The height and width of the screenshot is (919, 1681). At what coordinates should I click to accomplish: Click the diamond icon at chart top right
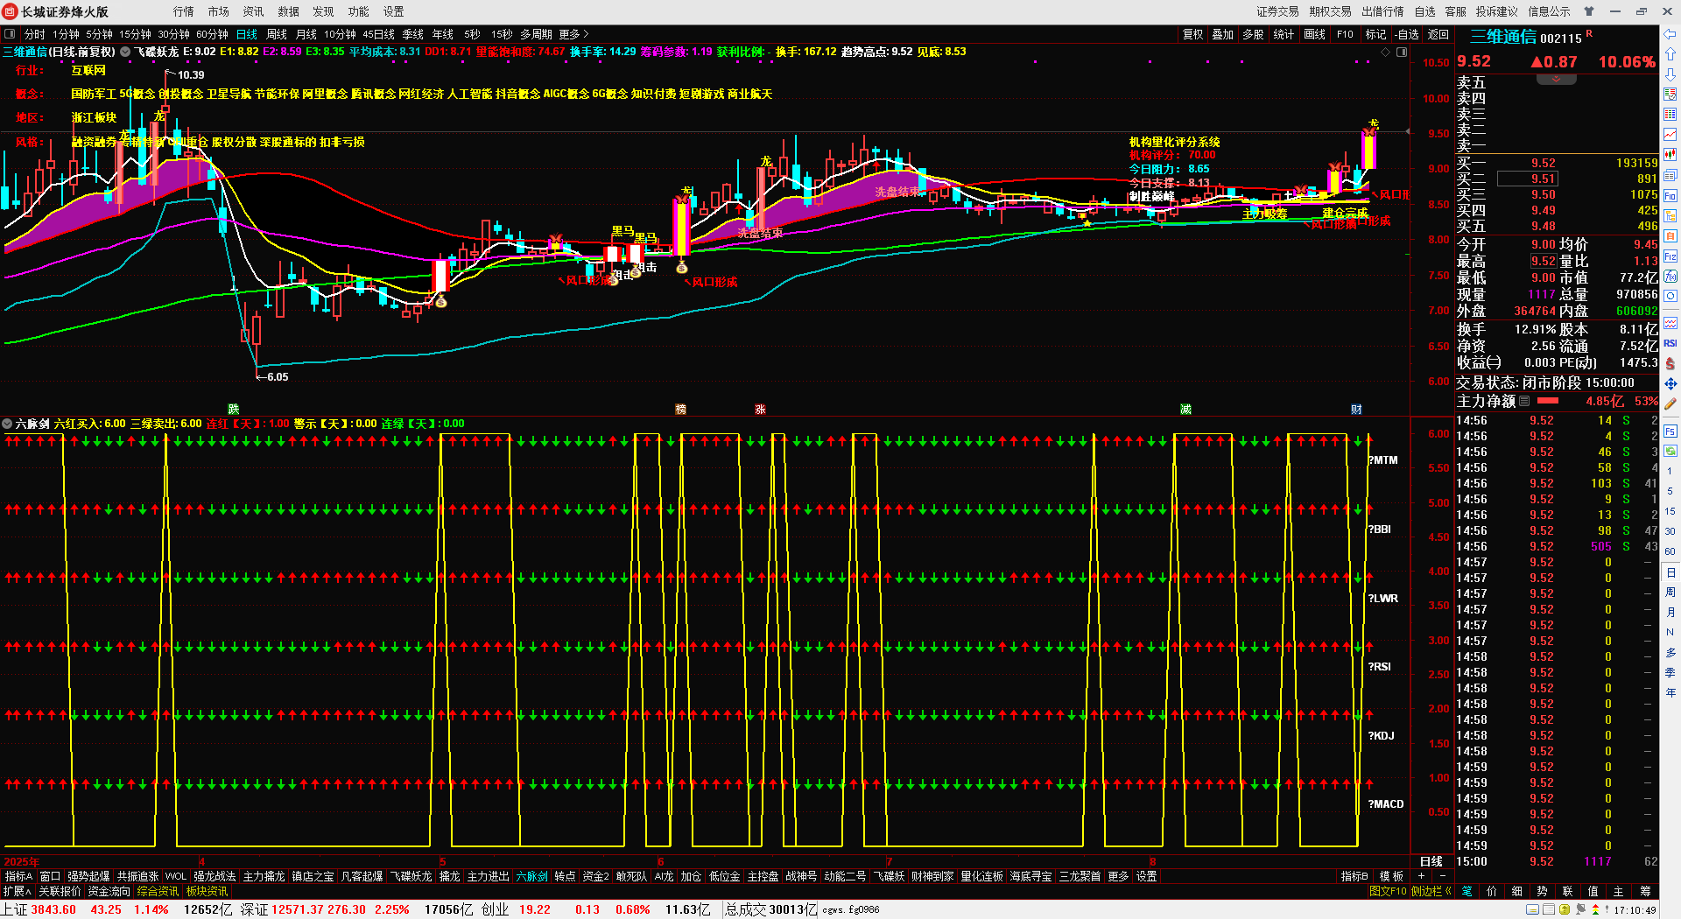(1385, 53)
